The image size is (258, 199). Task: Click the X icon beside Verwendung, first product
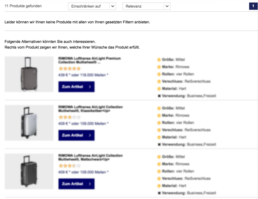click(159, 96)
